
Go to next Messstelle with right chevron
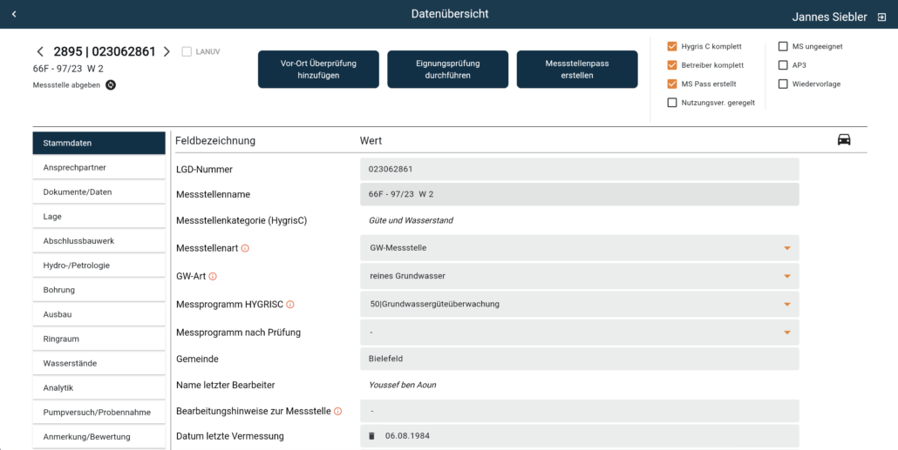coord(167,52)
